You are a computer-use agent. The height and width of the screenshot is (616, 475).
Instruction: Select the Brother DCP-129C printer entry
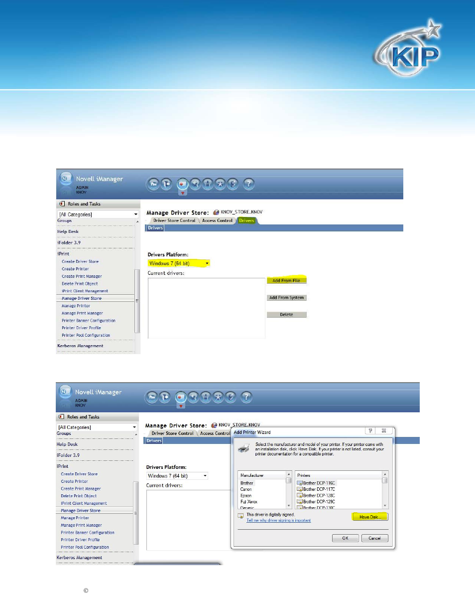click(316, 502)
